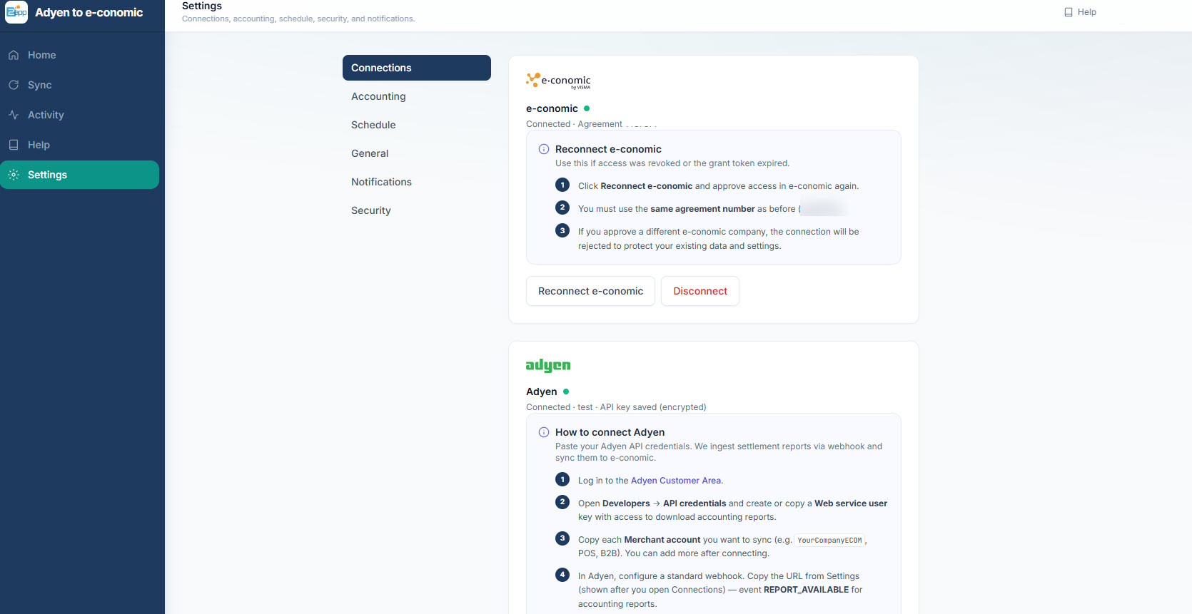Switch to the Schedule settings tab

click(x=417, y=125)
